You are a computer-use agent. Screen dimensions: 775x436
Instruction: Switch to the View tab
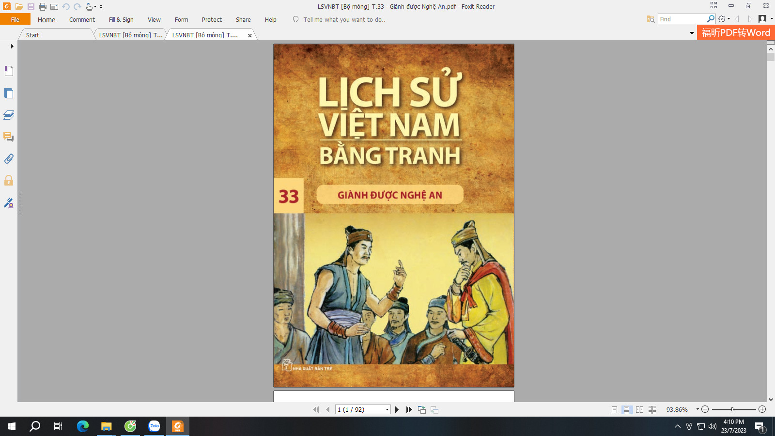click(x=154, y=20)
